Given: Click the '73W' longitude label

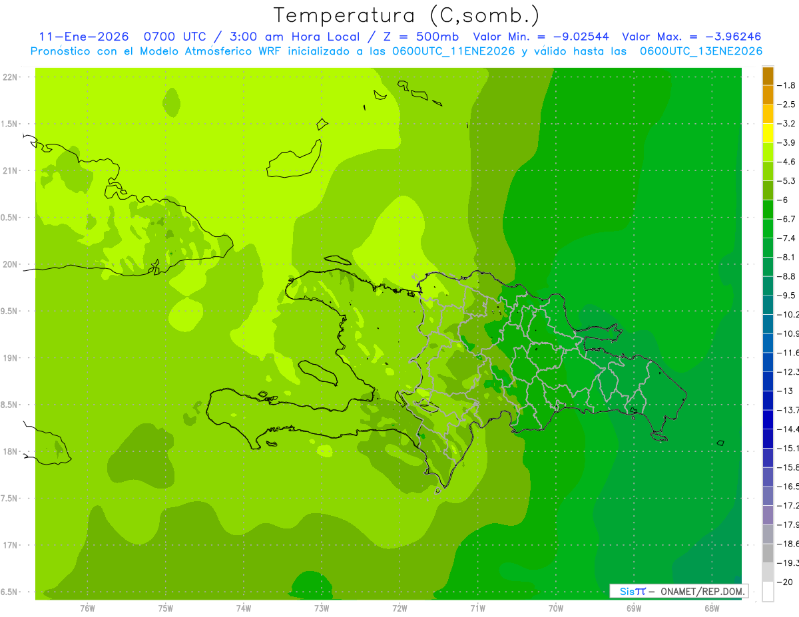Looking at the screenshot, I should pos(322,608).
